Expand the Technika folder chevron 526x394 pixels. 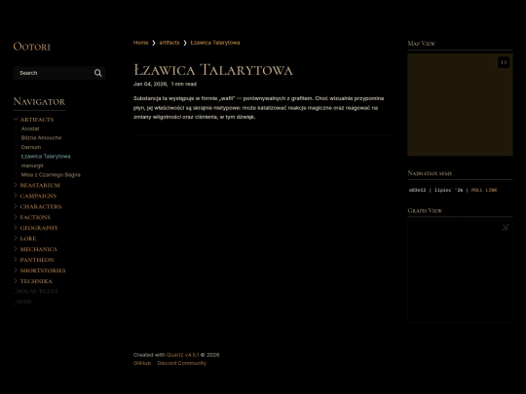(x=16, y=281)
